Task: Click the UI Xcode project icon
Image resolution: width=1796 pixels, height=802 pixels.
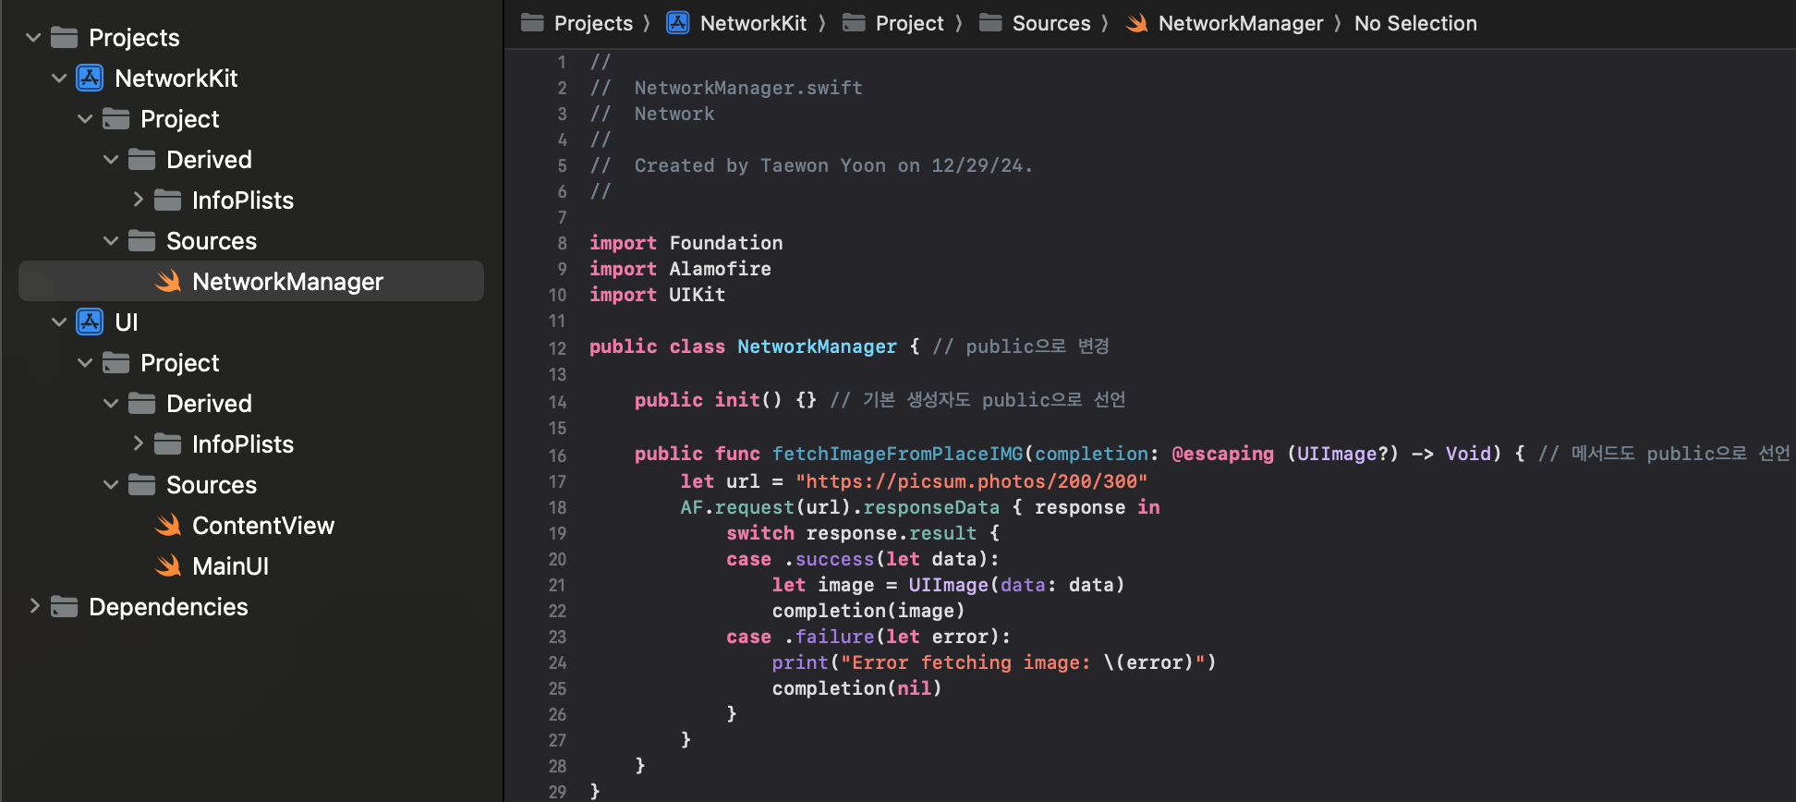Action: (x=90, y=322)
